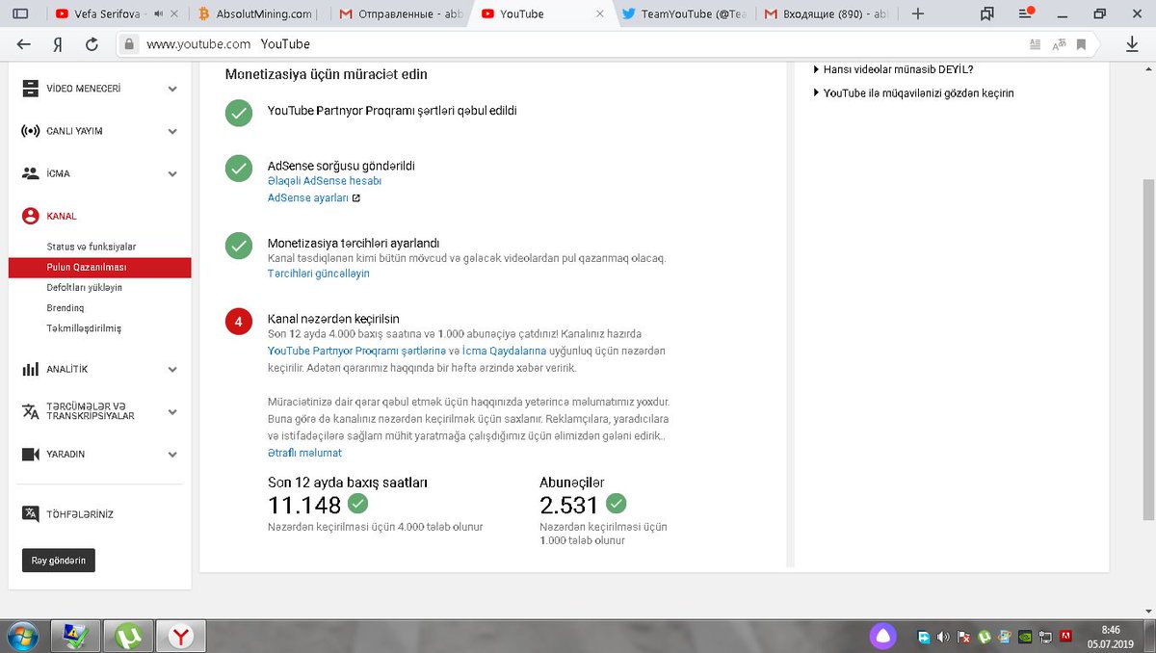The height and width of the screenshot is (653, 1156).
Task: Open reader mode icon in address bar
Action: coord(1036,44)
